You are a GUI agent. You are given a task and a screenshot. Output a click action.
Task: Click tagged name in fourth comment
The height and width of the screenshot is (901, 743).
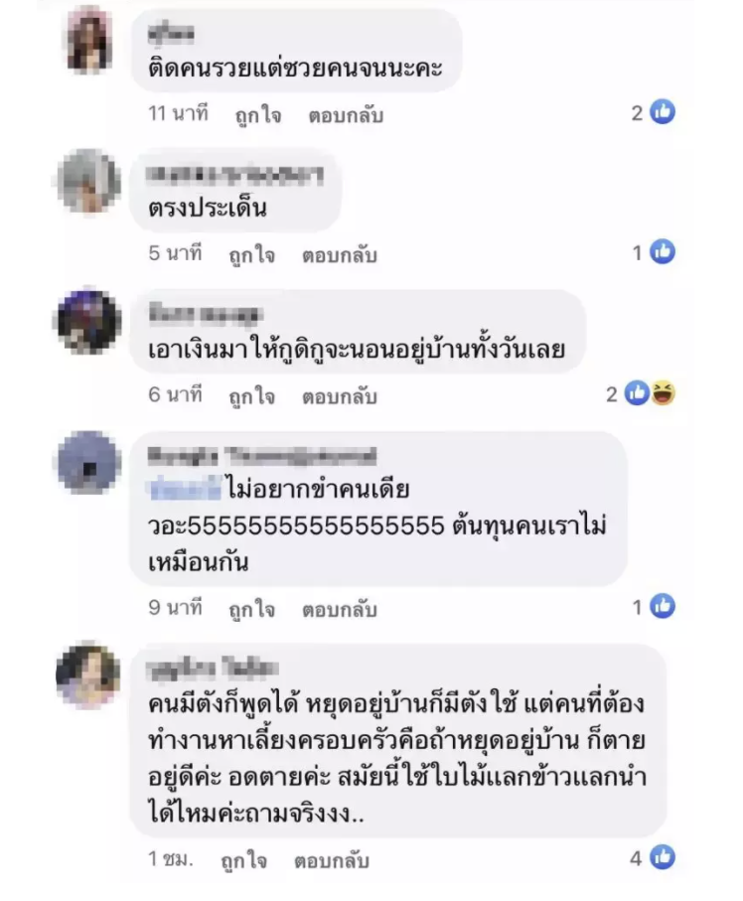coord(185,489)
